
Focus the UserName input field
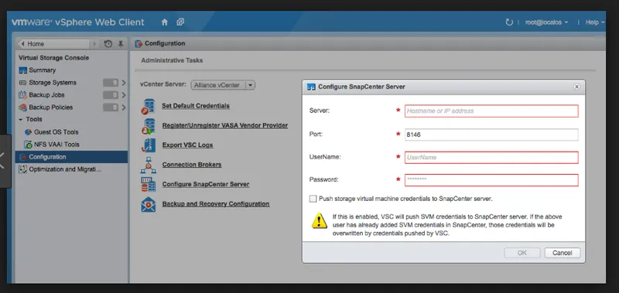pos(491,158)
